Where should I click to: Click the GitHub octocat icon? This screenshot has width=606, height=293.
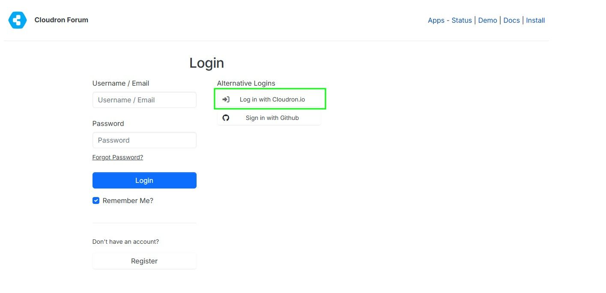[226, 118]
